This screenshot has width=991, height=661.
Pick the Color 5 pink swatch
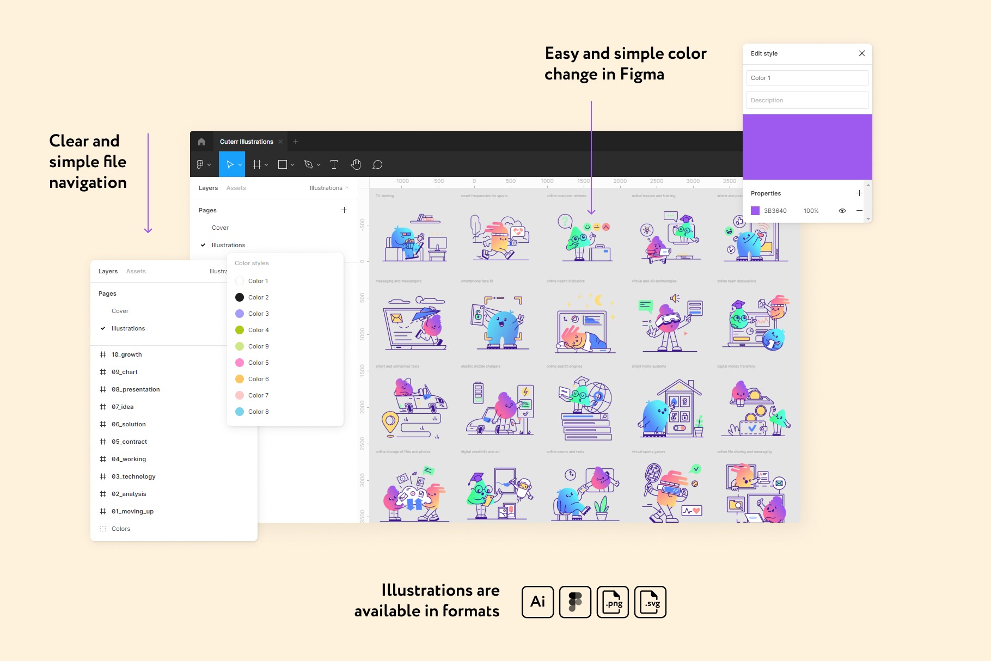point(240,363)
